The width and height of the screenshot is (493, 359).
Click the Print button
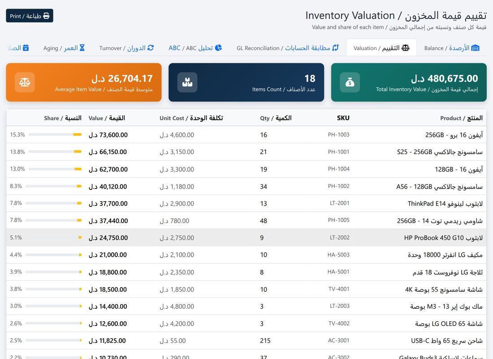pos(30,16)
